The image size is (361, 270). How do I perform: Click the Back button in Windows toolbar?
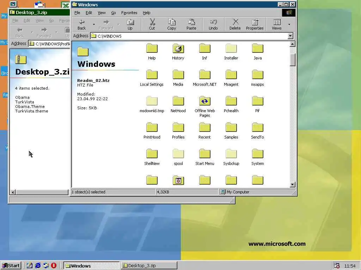pos(81,25)
